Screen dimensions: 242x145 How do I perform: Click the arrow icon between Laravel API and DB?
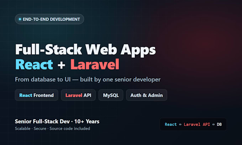[214, 124]
